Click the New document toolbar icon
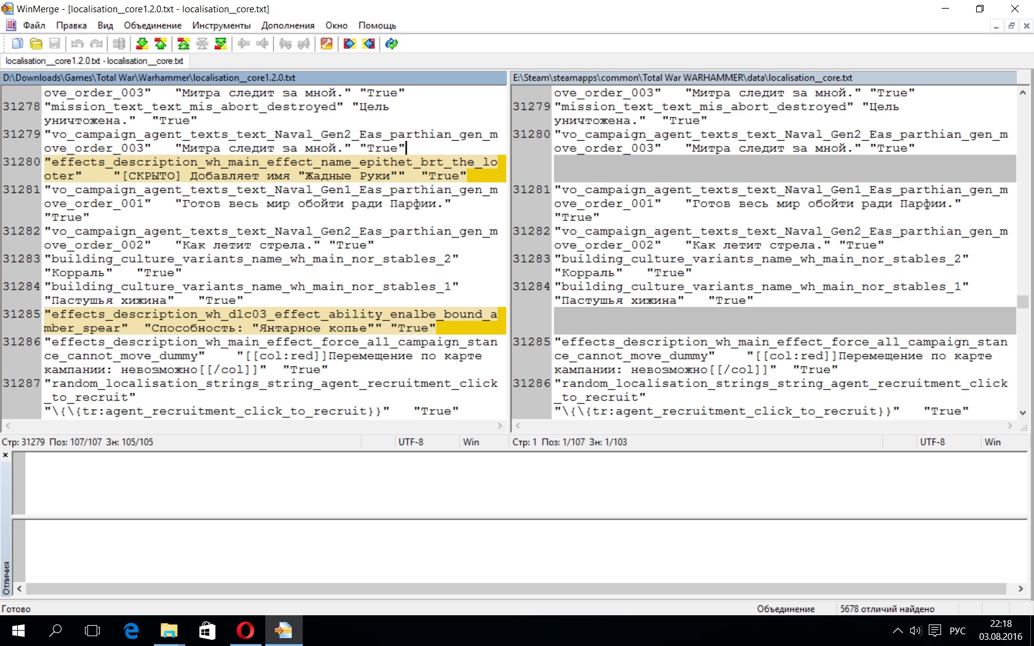 18,44
